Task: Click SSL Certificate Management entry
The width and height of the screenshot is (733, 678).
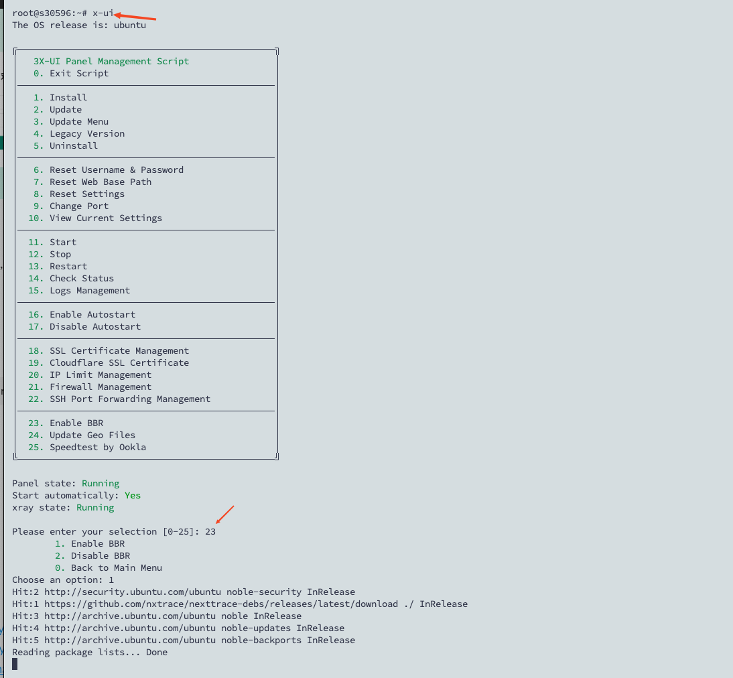Action: (x=119, y=350)
